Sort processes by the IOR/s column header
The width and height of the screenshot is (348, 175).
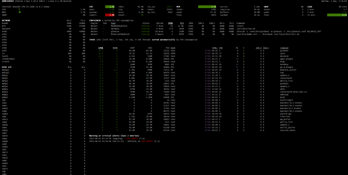pos(259,48)
